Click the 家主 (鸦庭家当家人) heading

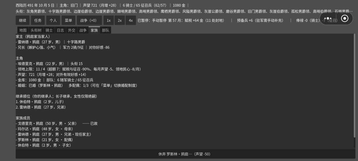[x=33, y=36]
